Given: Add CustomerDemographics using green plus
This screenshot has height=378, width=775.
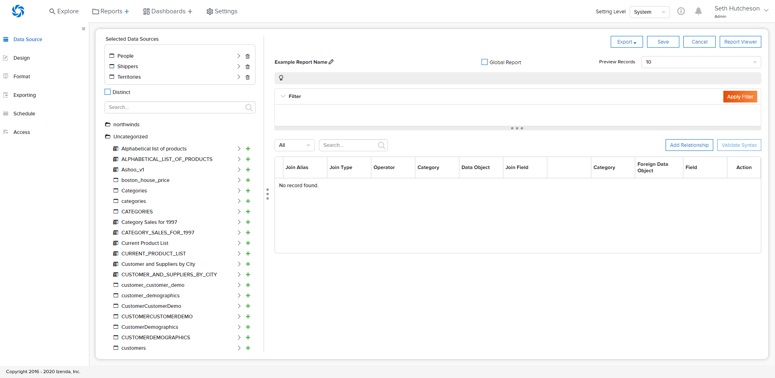Looking at the screenshot, I should [x=248, y=327].
